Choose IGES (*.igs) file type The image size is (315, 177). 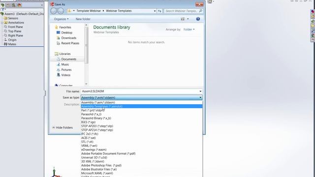(141, 122)
